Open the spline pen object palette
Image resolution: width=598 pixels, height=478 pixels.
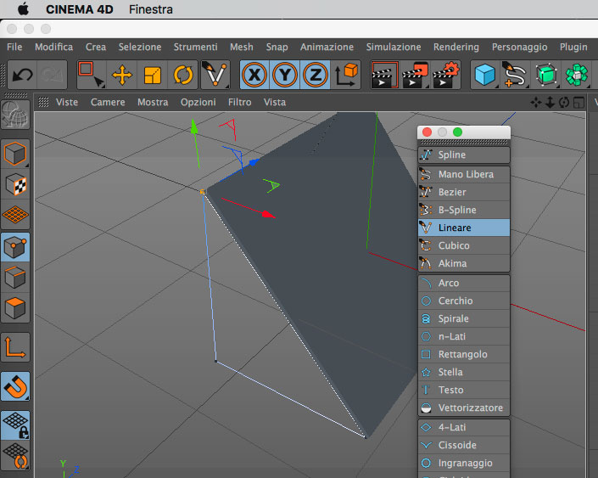[x=515, y=75]
